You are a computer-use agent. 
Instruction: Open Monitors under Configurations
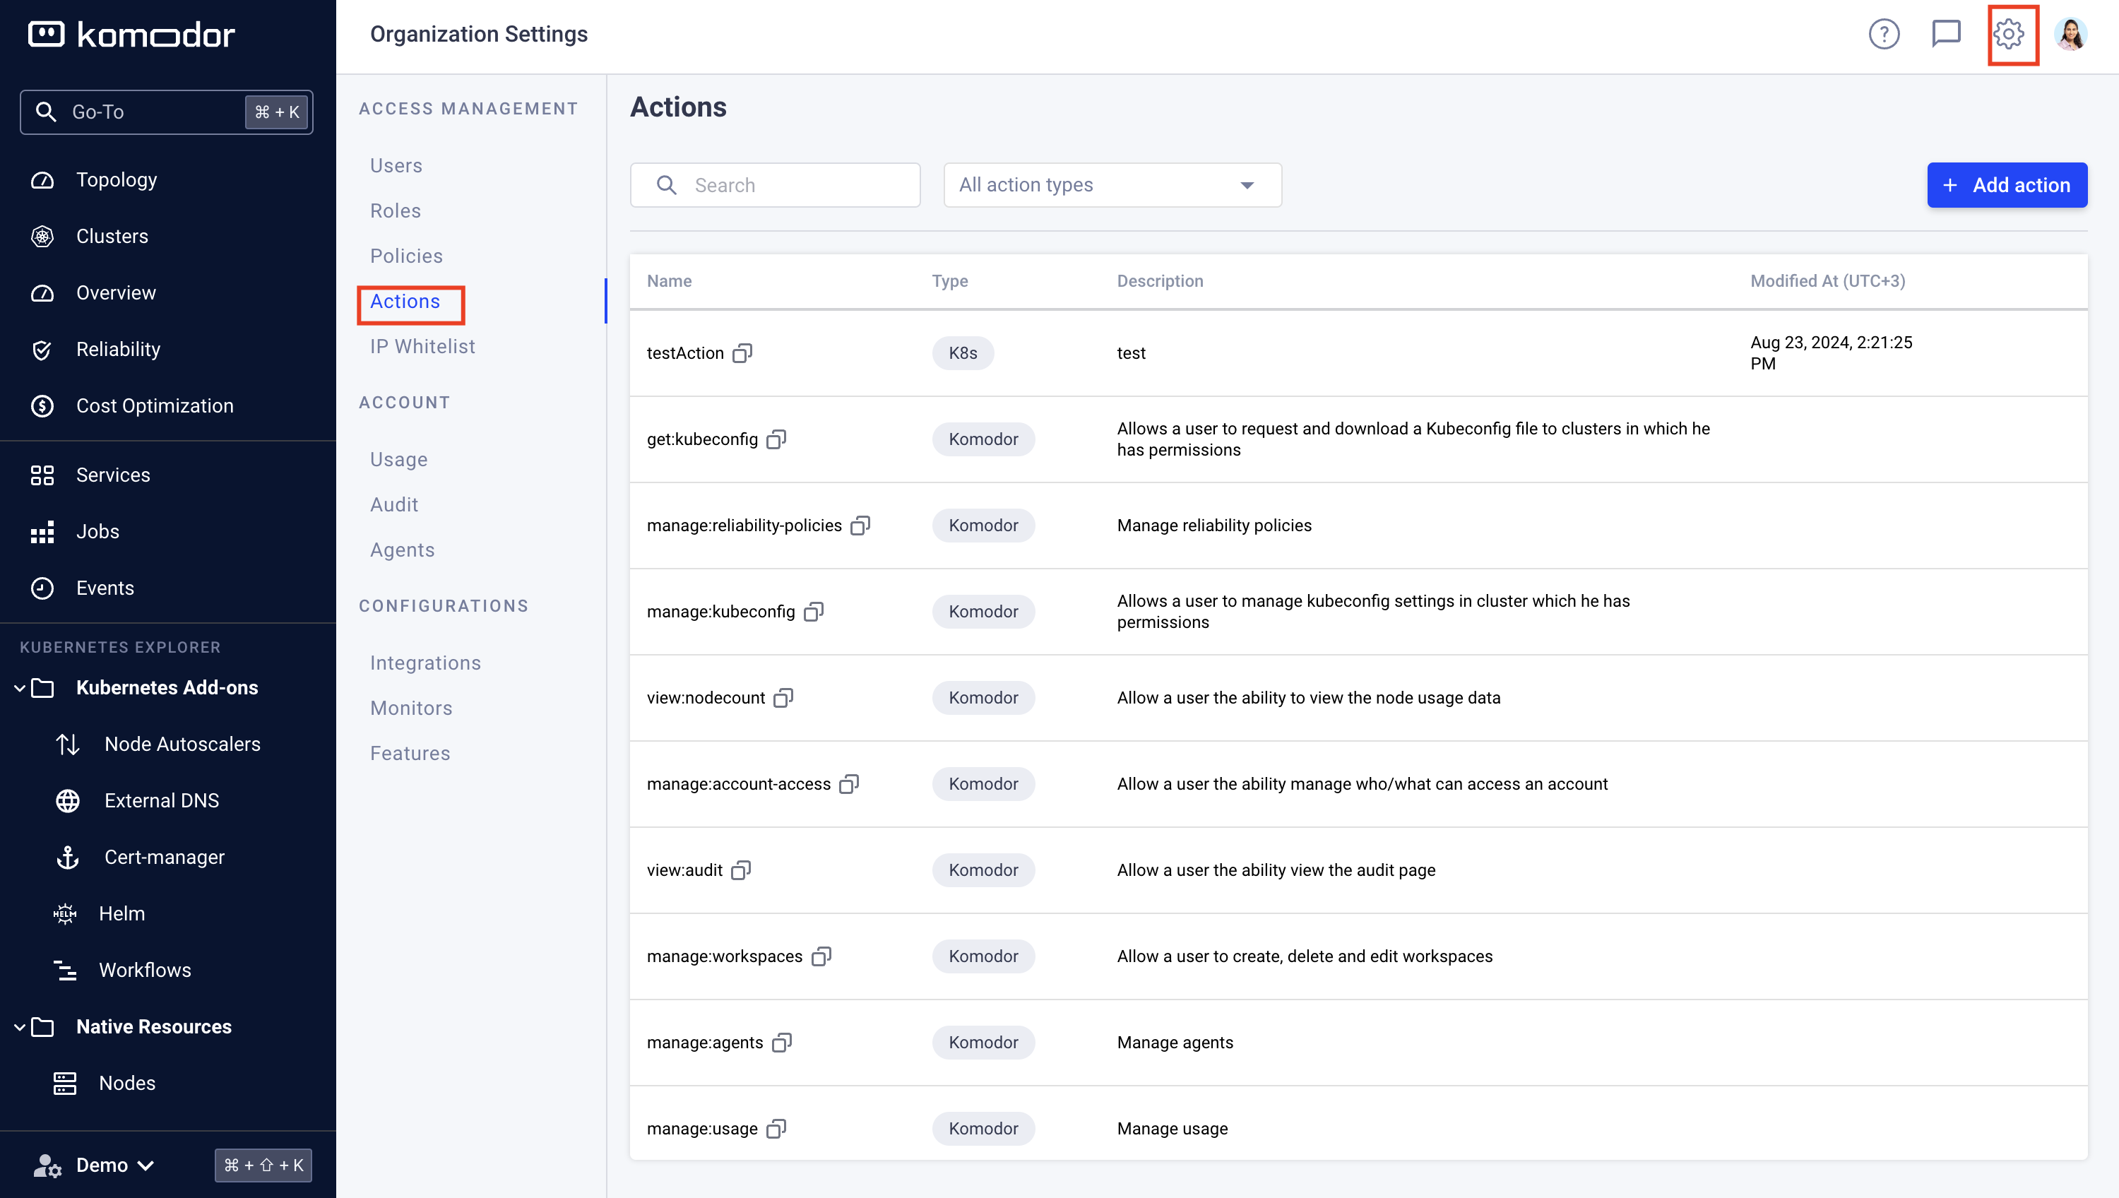pos(410,708)
